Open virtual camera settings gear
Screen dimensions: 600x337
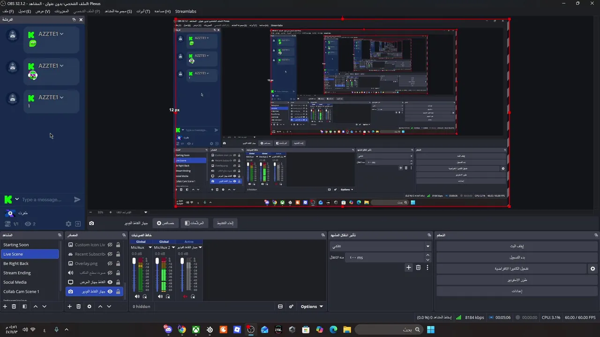coord(592,269)
